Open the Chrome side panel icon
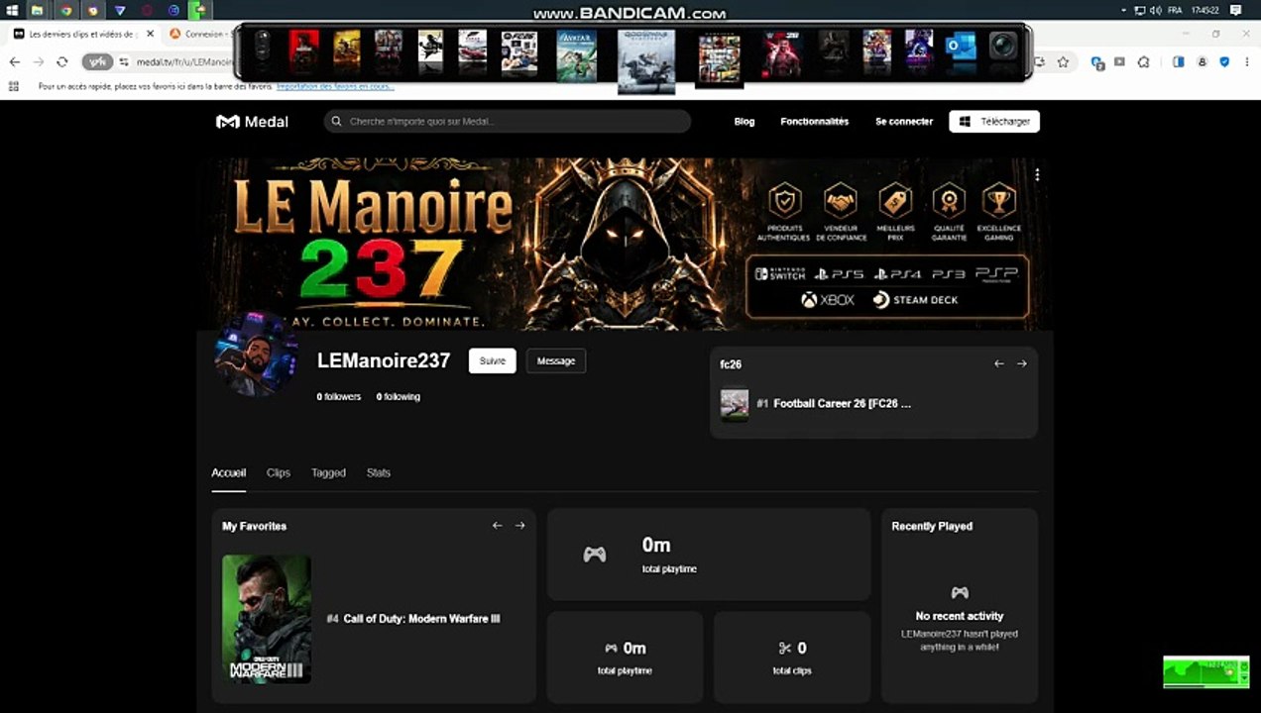1261x713 pixels. (1178, 61)
